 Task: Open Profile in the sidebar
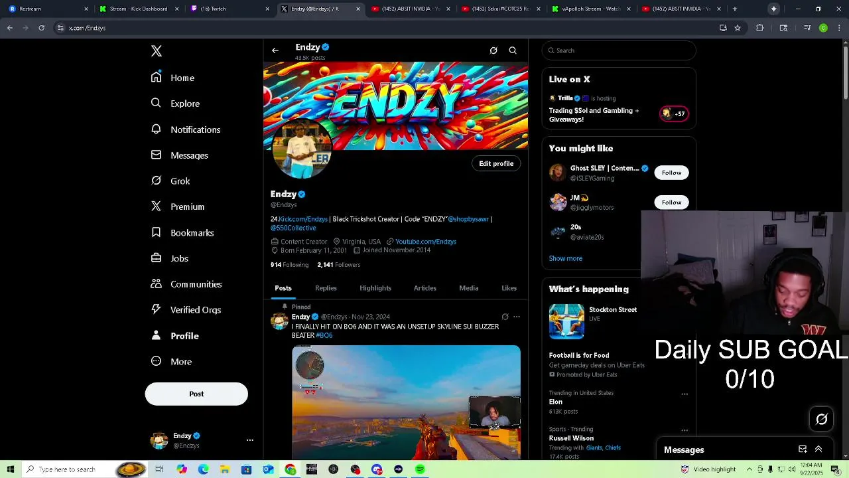[175, 336]
